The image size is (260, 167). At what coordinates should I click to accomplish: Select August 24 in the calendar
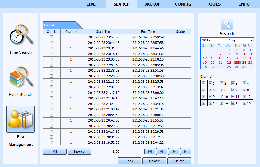click(x=244, y=62)
